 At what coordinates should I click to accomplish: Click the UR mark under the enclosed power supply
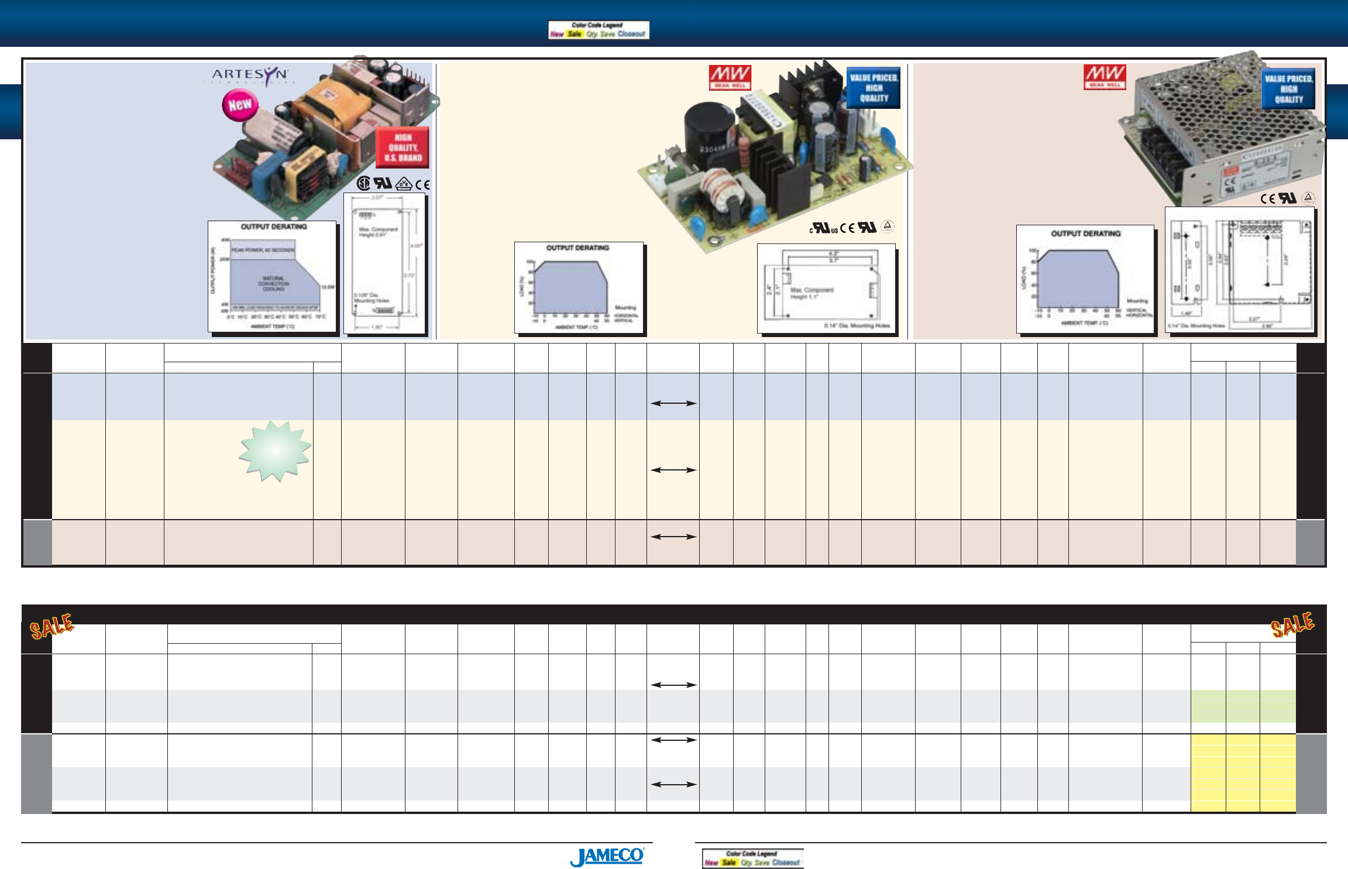click(x=1287, y=198)
